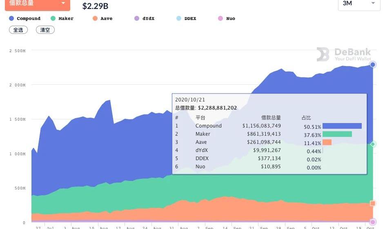
Task: Click the 占比 column header
Action: (x=306, y=118)
